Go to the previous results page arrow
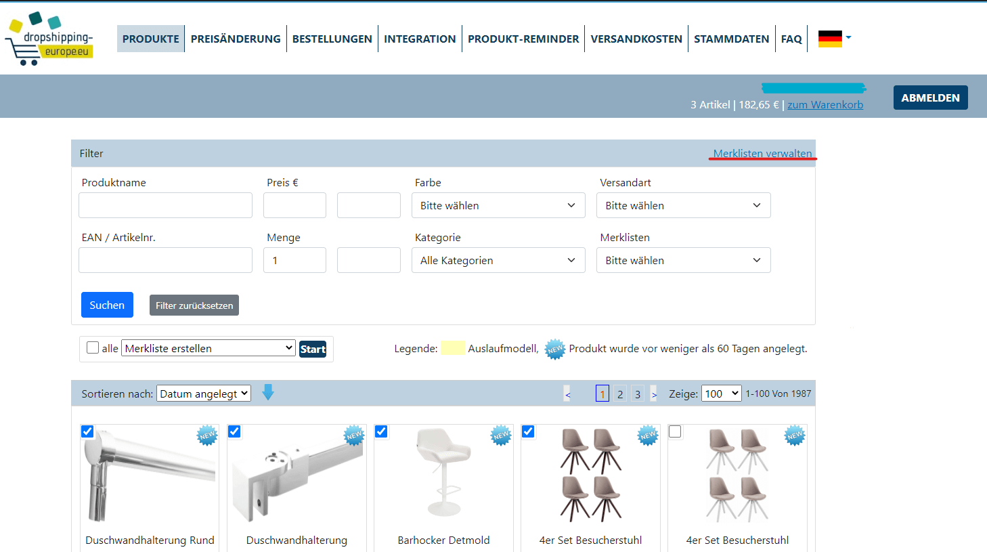Screen dimensions: 987x552 coord(567,394)
